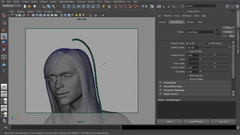Click the checkered textured display icon
The image size is (240, 135).
(73, 15)
